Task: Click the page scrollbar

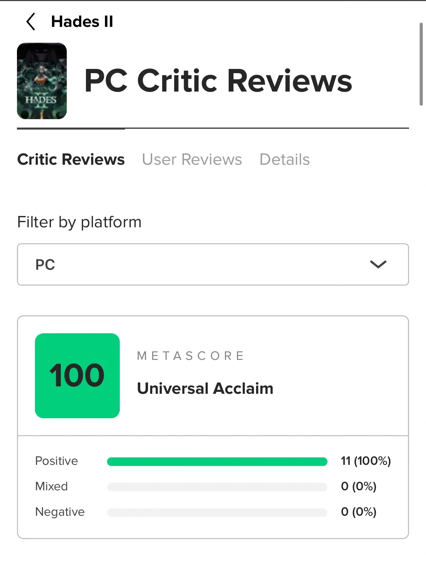Action: pos(421,64)
